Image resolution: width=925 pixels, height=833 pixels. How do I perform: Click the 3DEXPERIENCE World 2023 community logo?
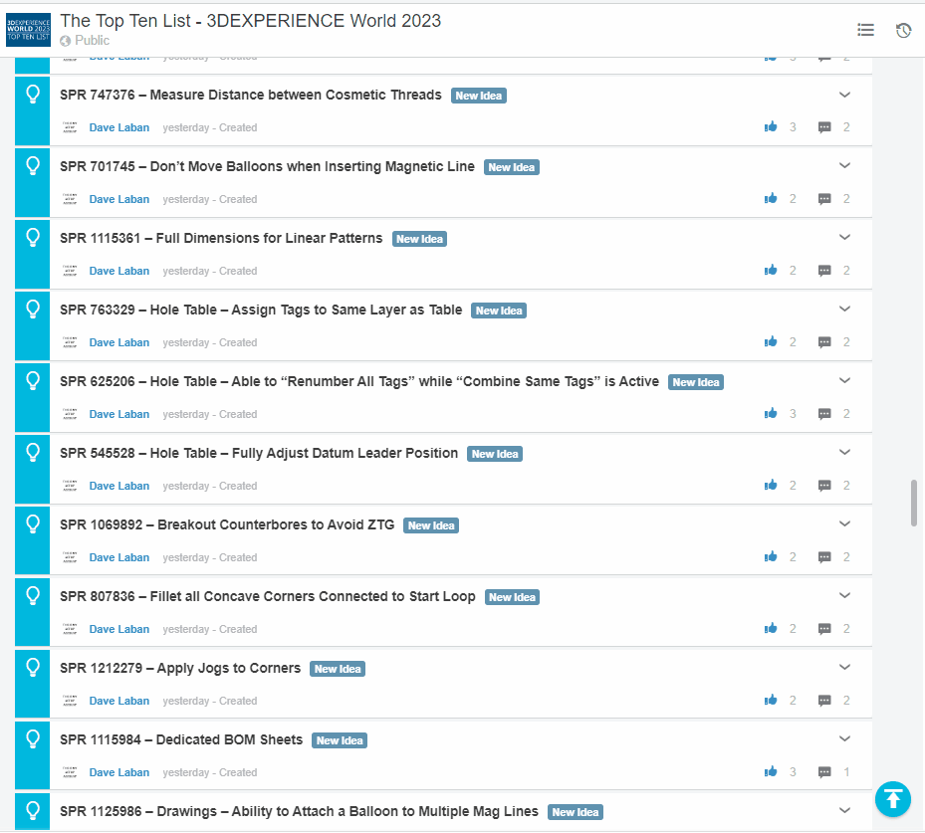pos(28,30)
